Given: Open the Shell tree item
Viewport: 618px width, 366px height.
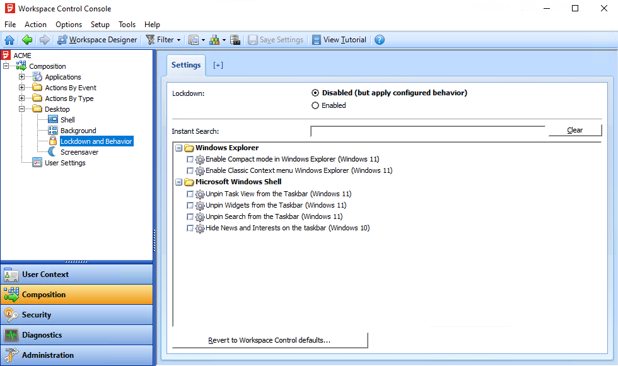Looking at the screenshot, I should 68,119.
